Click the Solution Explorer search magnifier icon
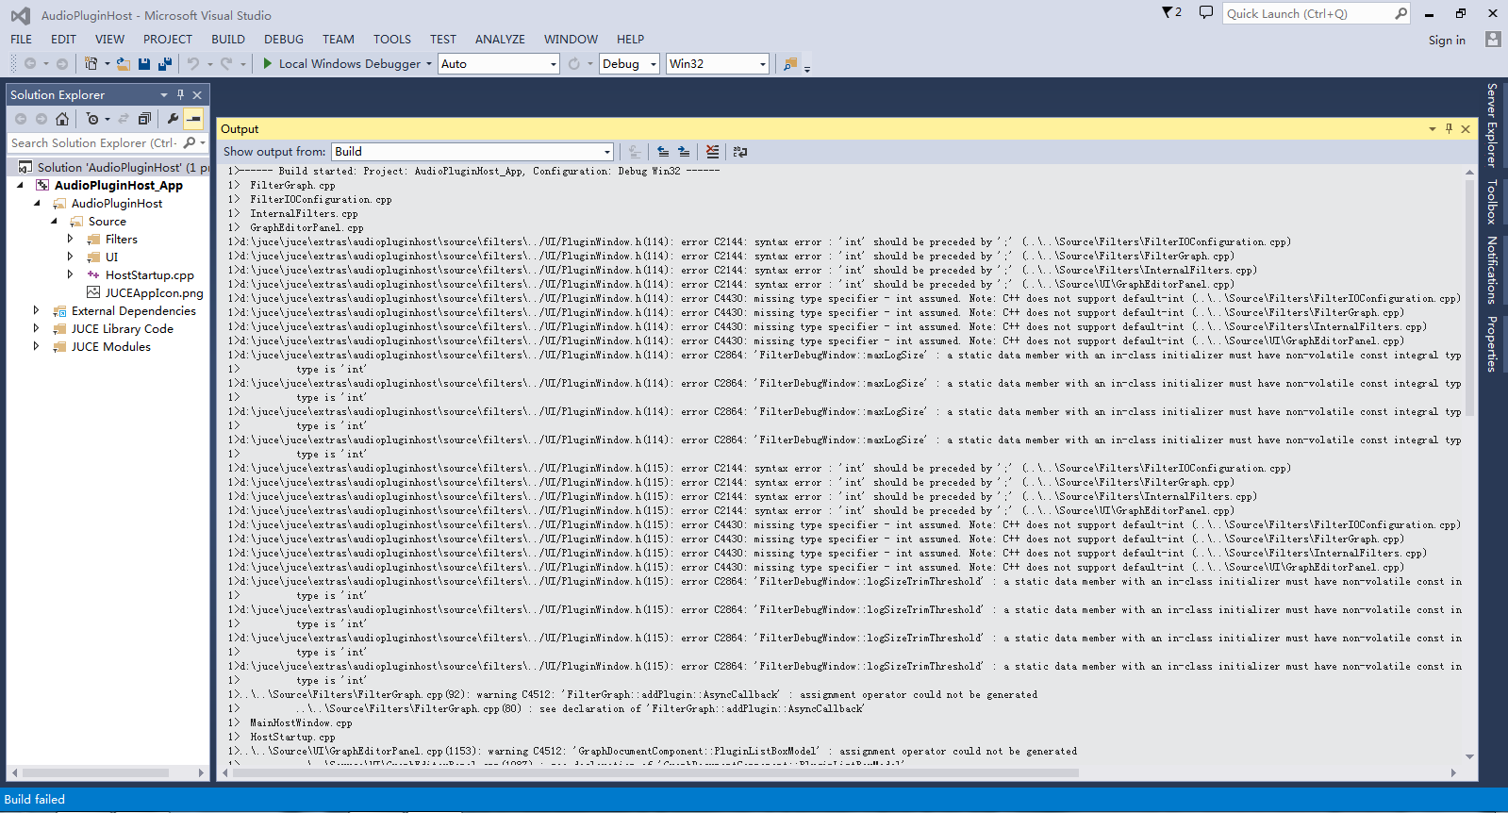The height and width of the screenshot is (813, 1508). click(x=190, y=142)
